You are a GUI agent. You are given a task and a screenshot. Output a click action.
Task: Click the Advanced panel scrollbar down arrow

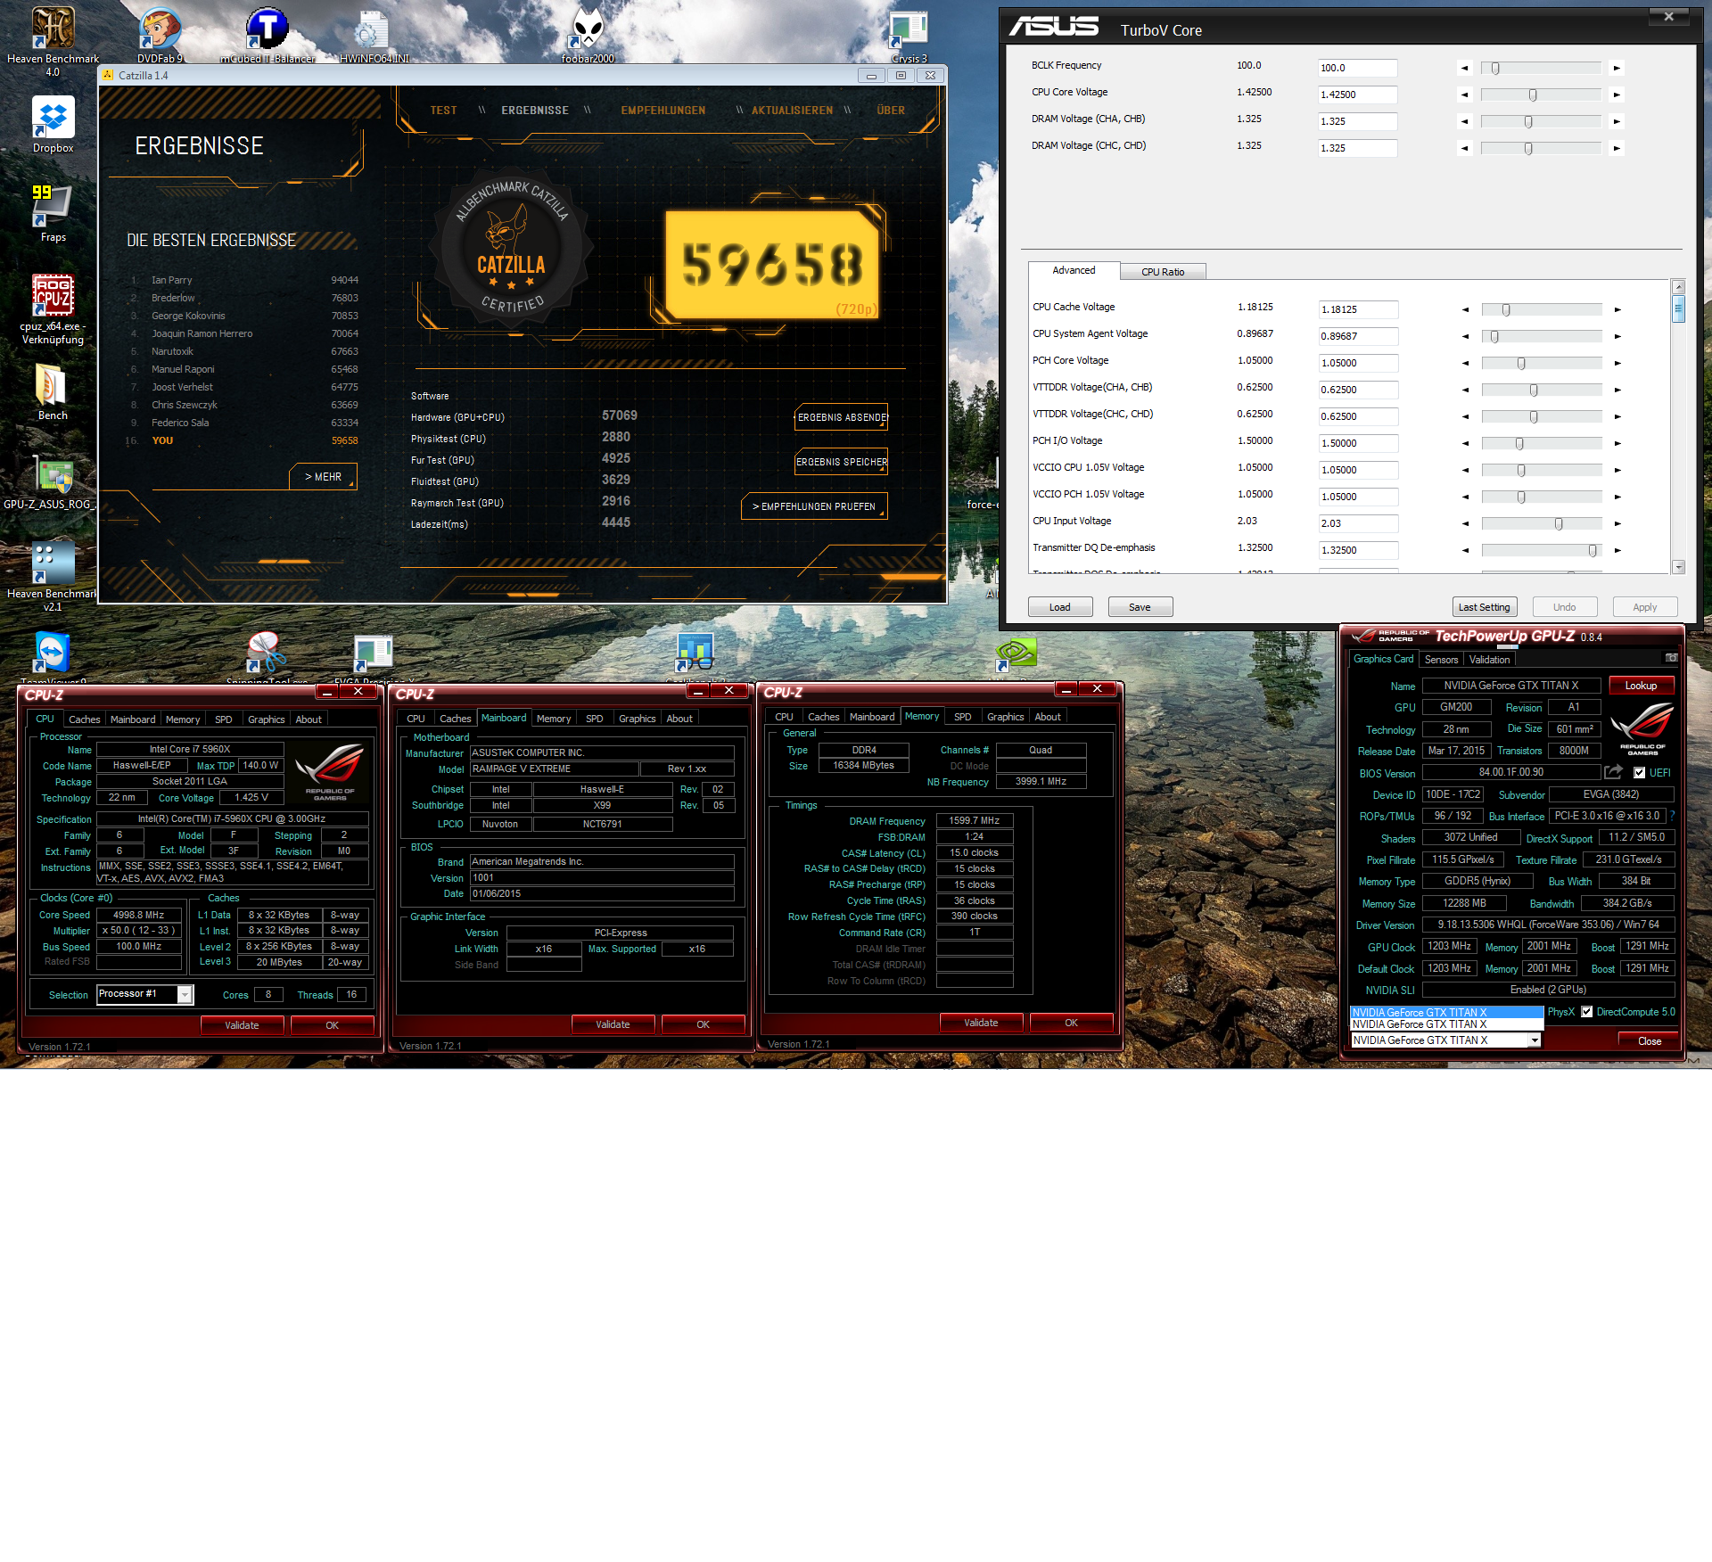pos(1678,567)
